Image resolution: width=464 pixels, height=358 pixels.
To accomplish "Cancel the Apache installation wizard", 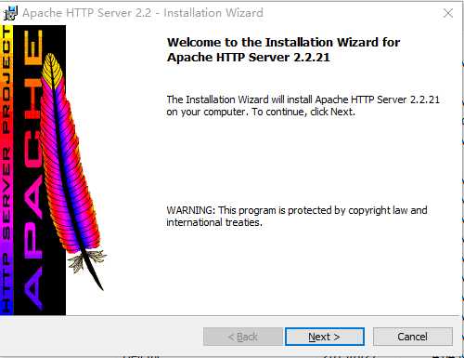I will (x=413, y=337).
